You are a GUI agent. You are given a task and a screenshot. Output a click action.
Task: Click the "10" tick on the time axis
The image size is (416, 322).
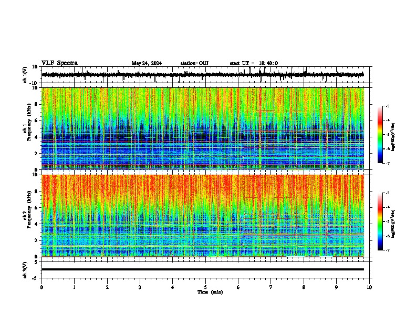tap(369, 287)
